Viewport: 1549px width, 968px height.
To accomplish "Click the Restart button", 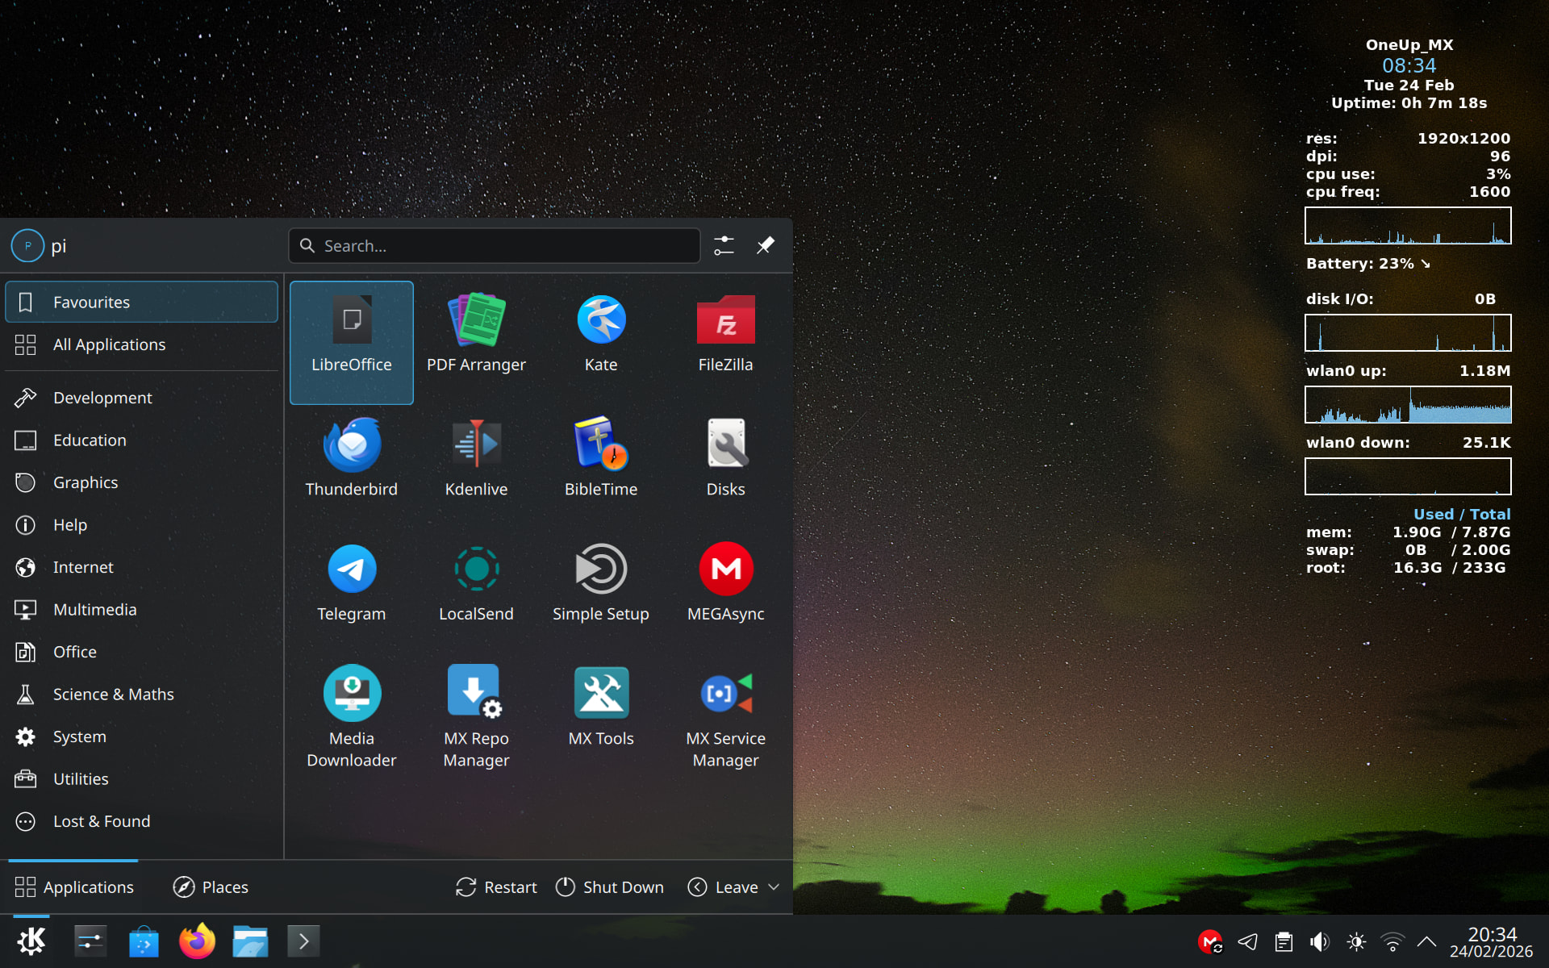I will point(496,887).
